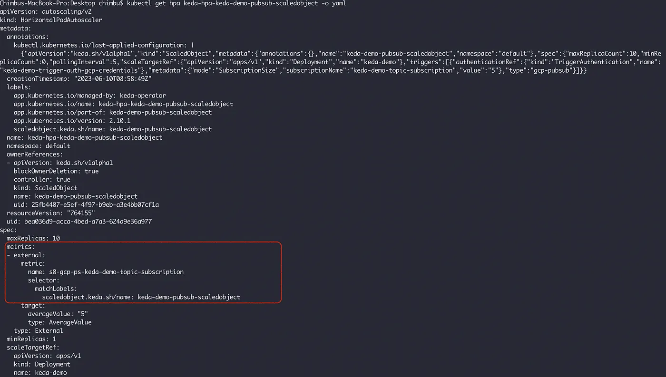Click the scaledobject.keda.sh/name selector value in highlighted box
Image resolution: width=666 pixels, height=377 pixels.
(x=141, y=297)
